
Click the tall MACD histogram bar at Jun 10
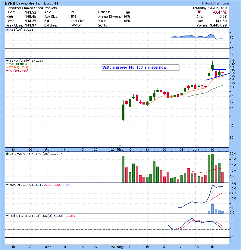pos(212,209)
